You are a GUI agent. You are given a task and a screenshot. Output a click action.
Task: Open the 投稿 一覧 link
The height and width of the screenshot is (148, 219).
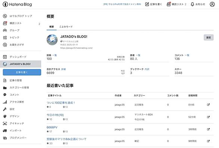pyautogui.click(x=55, y=55)
